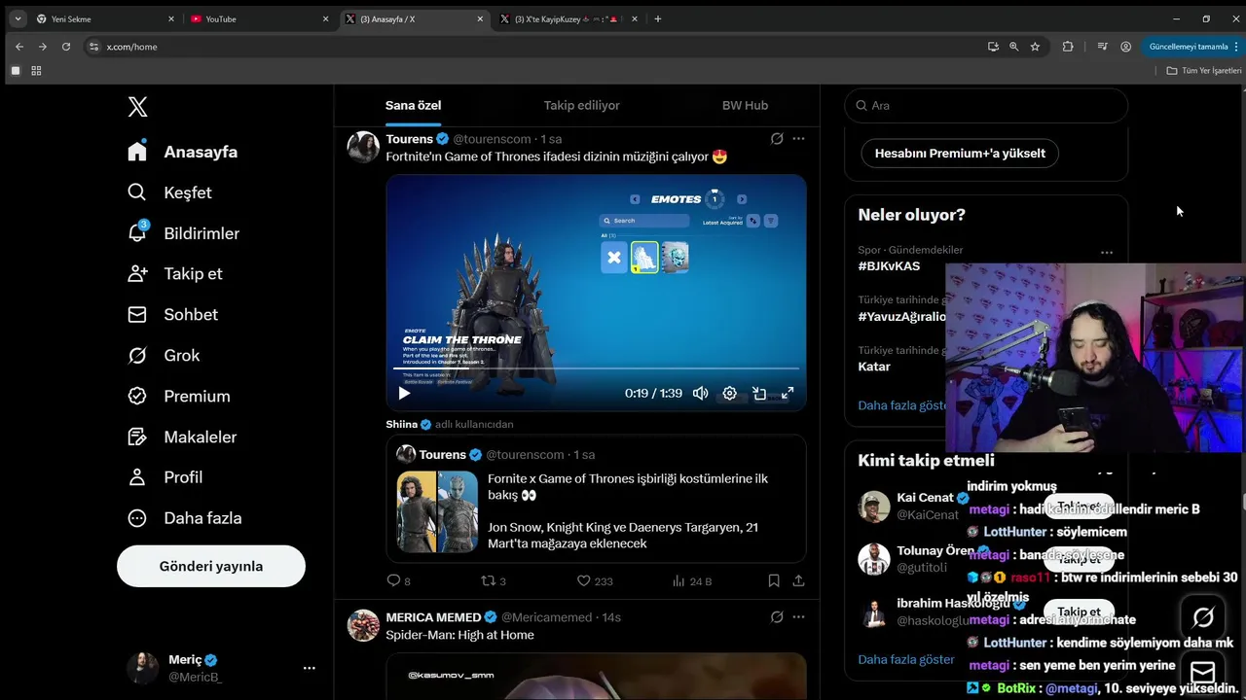Show more follow suggestions
Screen dimensions: 1246x700
[906, 659]
